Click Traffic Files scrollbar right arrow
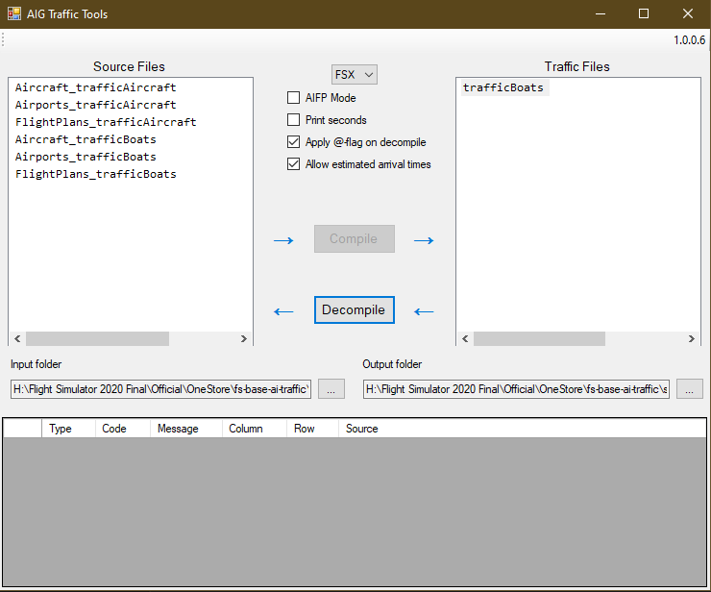Viewport: 711px width, 592px height. tap(692, 338)
